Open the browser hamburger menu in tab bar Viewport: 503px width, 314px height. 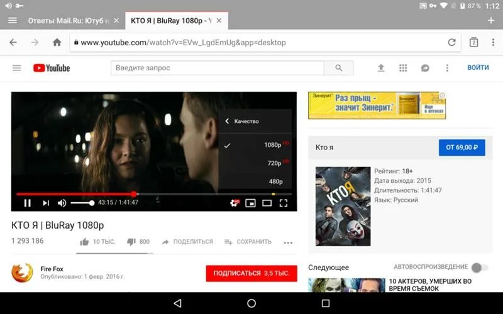12,21
